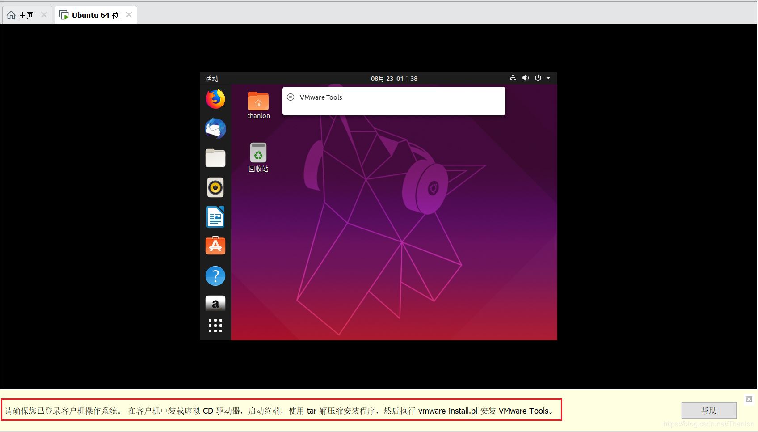Select the Ubuntu 64 位 tab
This screenshot has width=758, height=432.
[95, 15]
